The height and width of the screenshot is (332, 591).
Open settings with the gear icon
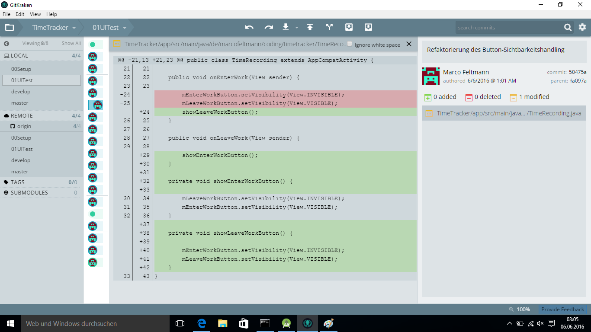582,27
